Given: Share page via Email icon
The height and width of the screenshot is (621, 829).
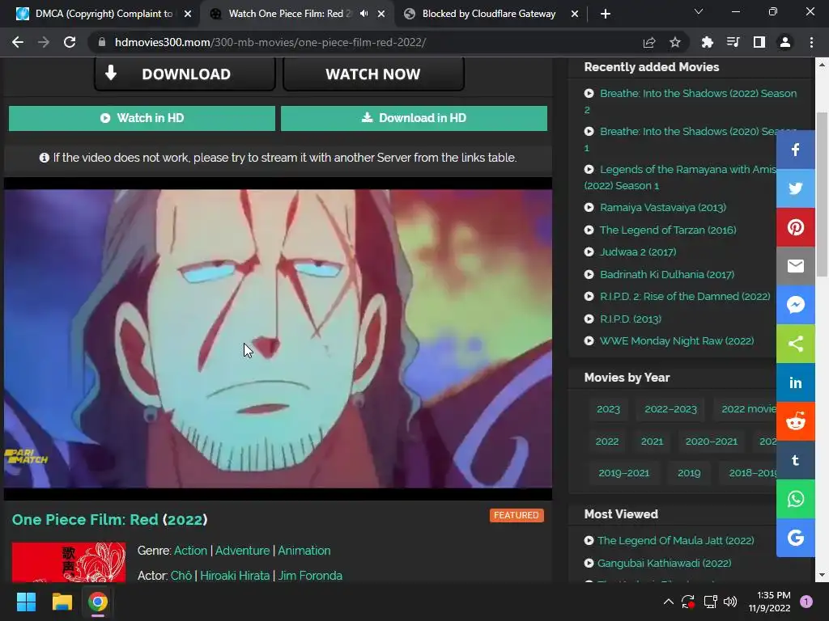Looking at the screenshot, I should click(x=795, y=266).
